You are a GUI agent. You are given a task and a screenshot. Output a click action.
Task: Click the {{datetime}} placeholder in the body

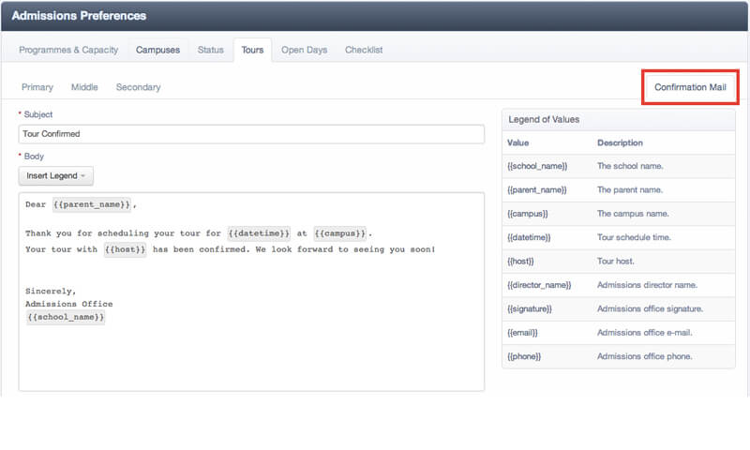click(x=259, y=233)
